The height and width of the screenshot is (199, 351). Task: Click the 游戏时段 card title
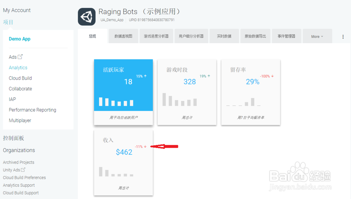click(x=177, y=70)
